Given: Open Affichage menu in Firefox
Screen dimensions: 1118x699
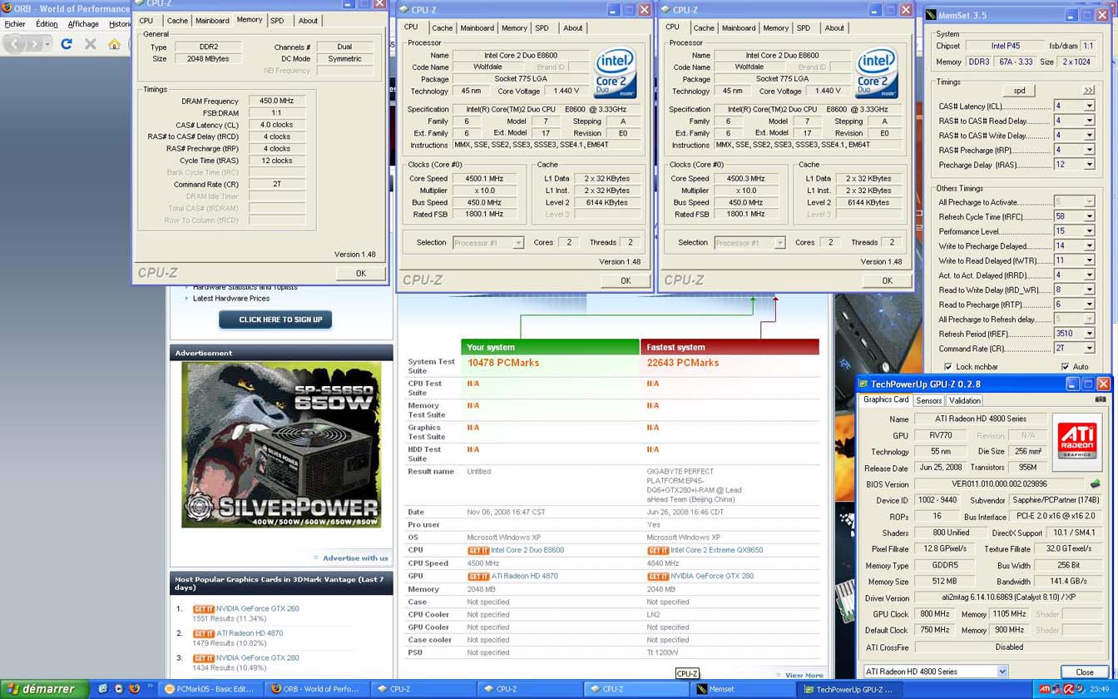Looking at the screenshot, I should 83,24.
